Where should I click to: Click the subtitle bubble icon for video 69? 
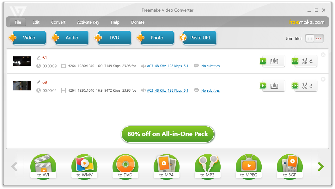coord(196,90)
